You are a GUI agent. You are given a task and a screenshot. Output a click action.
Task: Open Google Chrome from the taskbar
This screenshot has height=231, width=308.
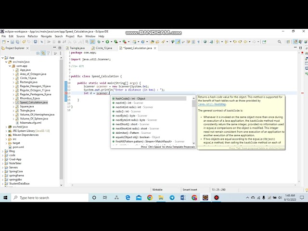pyautogui.click(x=150, y=198)
